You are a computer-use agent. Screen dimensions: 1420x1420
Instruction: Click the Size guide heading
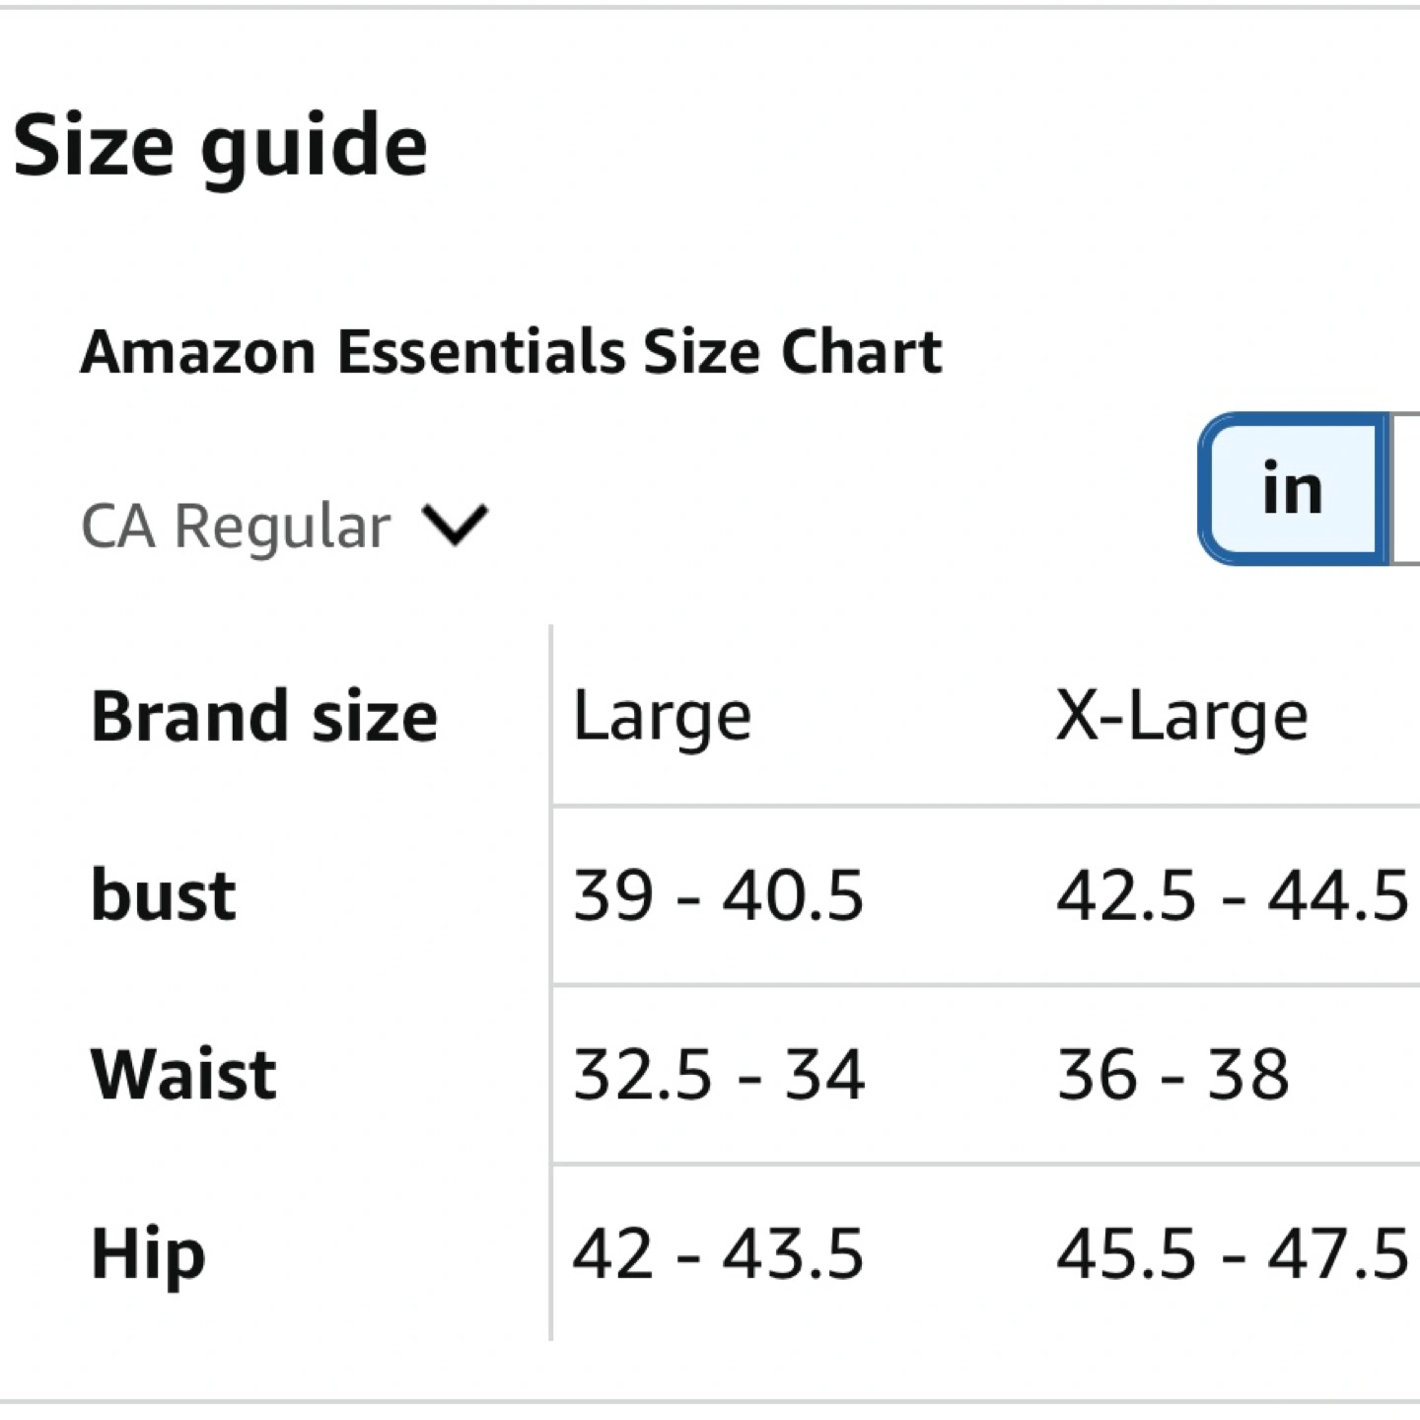pyautogui.click(x=220, y=146)
